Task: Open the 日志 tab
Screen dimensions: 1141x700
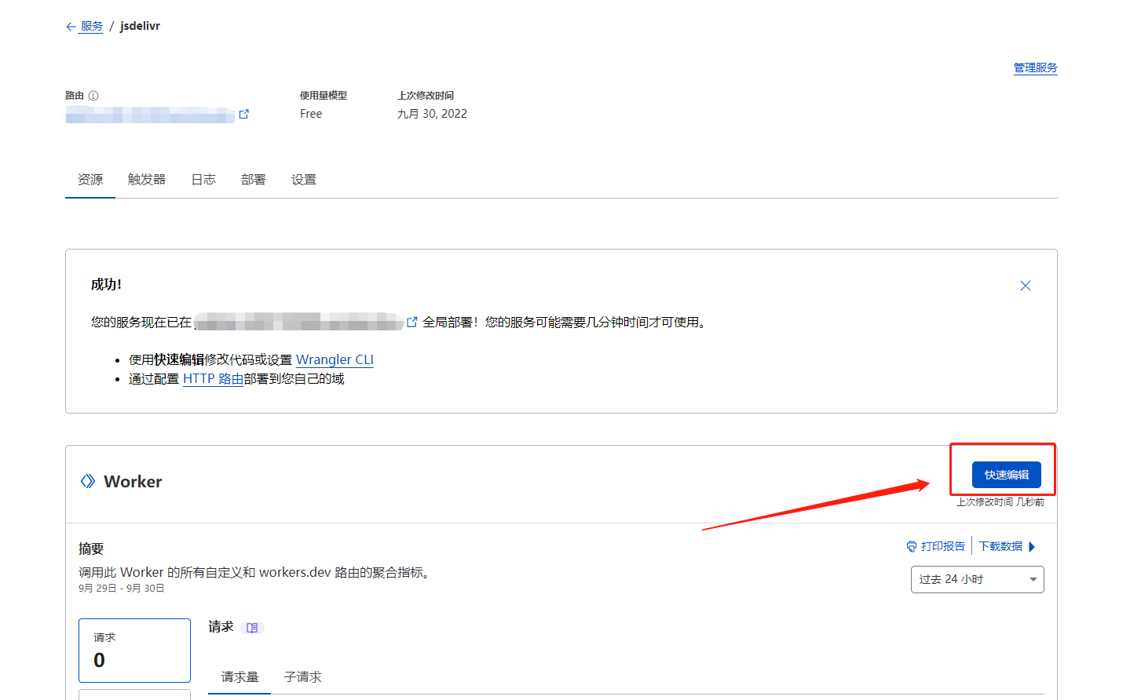Action: point(203,179)
